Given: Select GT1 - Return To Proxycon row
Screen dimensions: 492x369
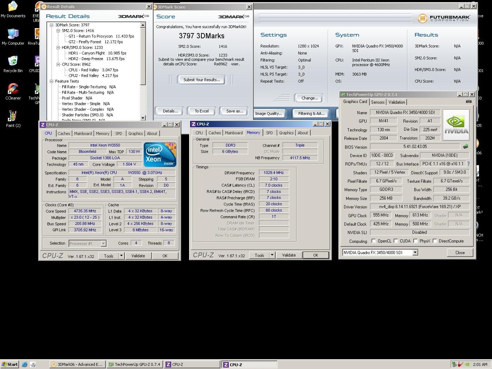Looking at the screenshot, I should coord(101,36).
